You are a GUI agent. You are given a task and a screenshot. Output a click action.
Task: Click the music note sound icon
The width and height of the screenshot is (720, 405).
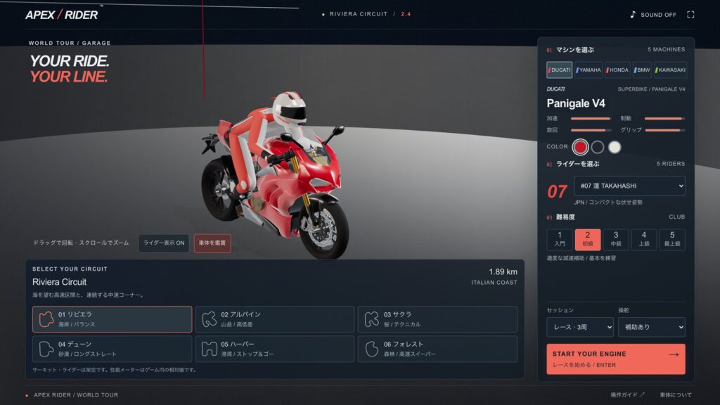point(633,15)
